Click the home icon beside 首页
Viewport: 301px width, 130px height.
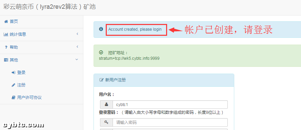pyautogui.click(x=6, y=21)
